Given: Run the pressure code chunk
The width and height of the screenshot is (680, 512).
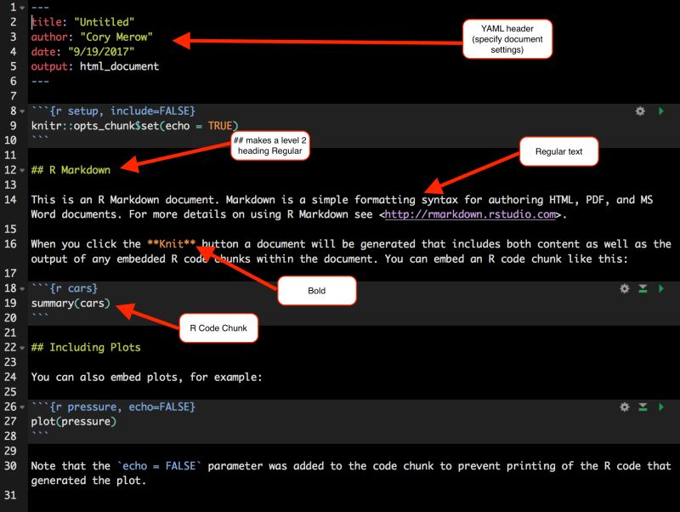Looking at the screenshot, I should click(660, 407).
